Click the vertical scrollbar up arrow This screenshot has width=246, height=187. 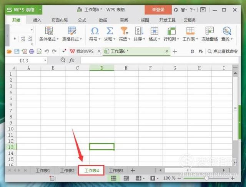[235, 73]
